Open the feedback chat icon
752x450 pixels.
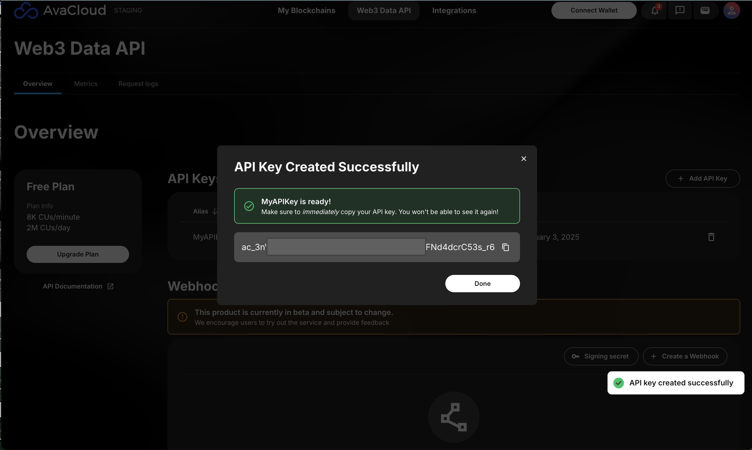[x=679, y=11]
